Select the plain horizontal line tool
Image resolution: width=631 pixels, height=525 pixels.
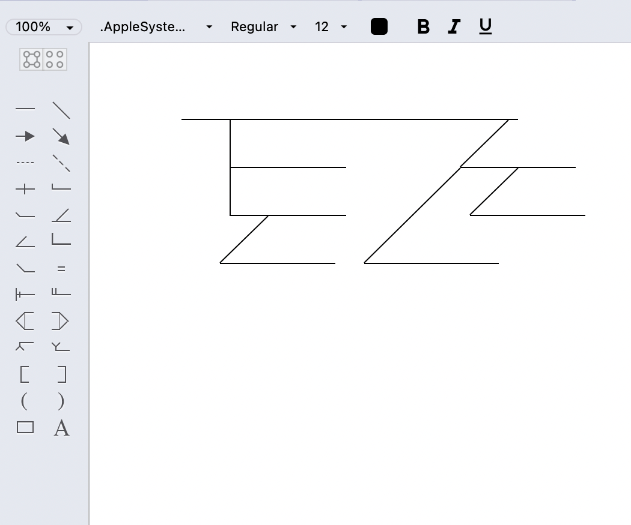(25, 109)
